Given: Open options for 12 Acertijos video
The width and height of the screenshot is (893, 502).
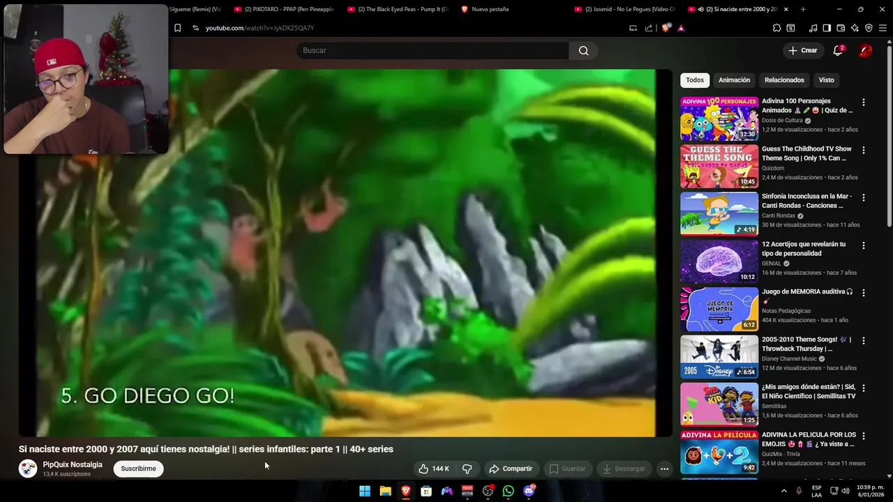Looking at the screenshot, I should point(863,245).
